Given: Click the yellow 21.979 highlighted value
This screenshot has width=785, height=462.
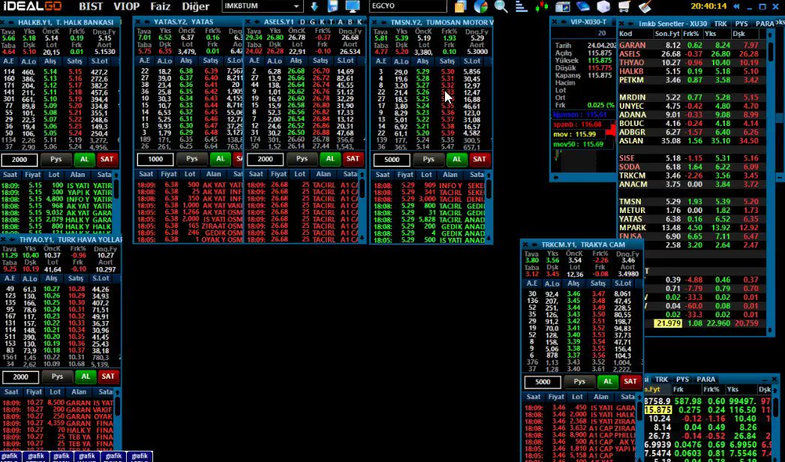Looking at the screenshot, I should click(669, 323).
